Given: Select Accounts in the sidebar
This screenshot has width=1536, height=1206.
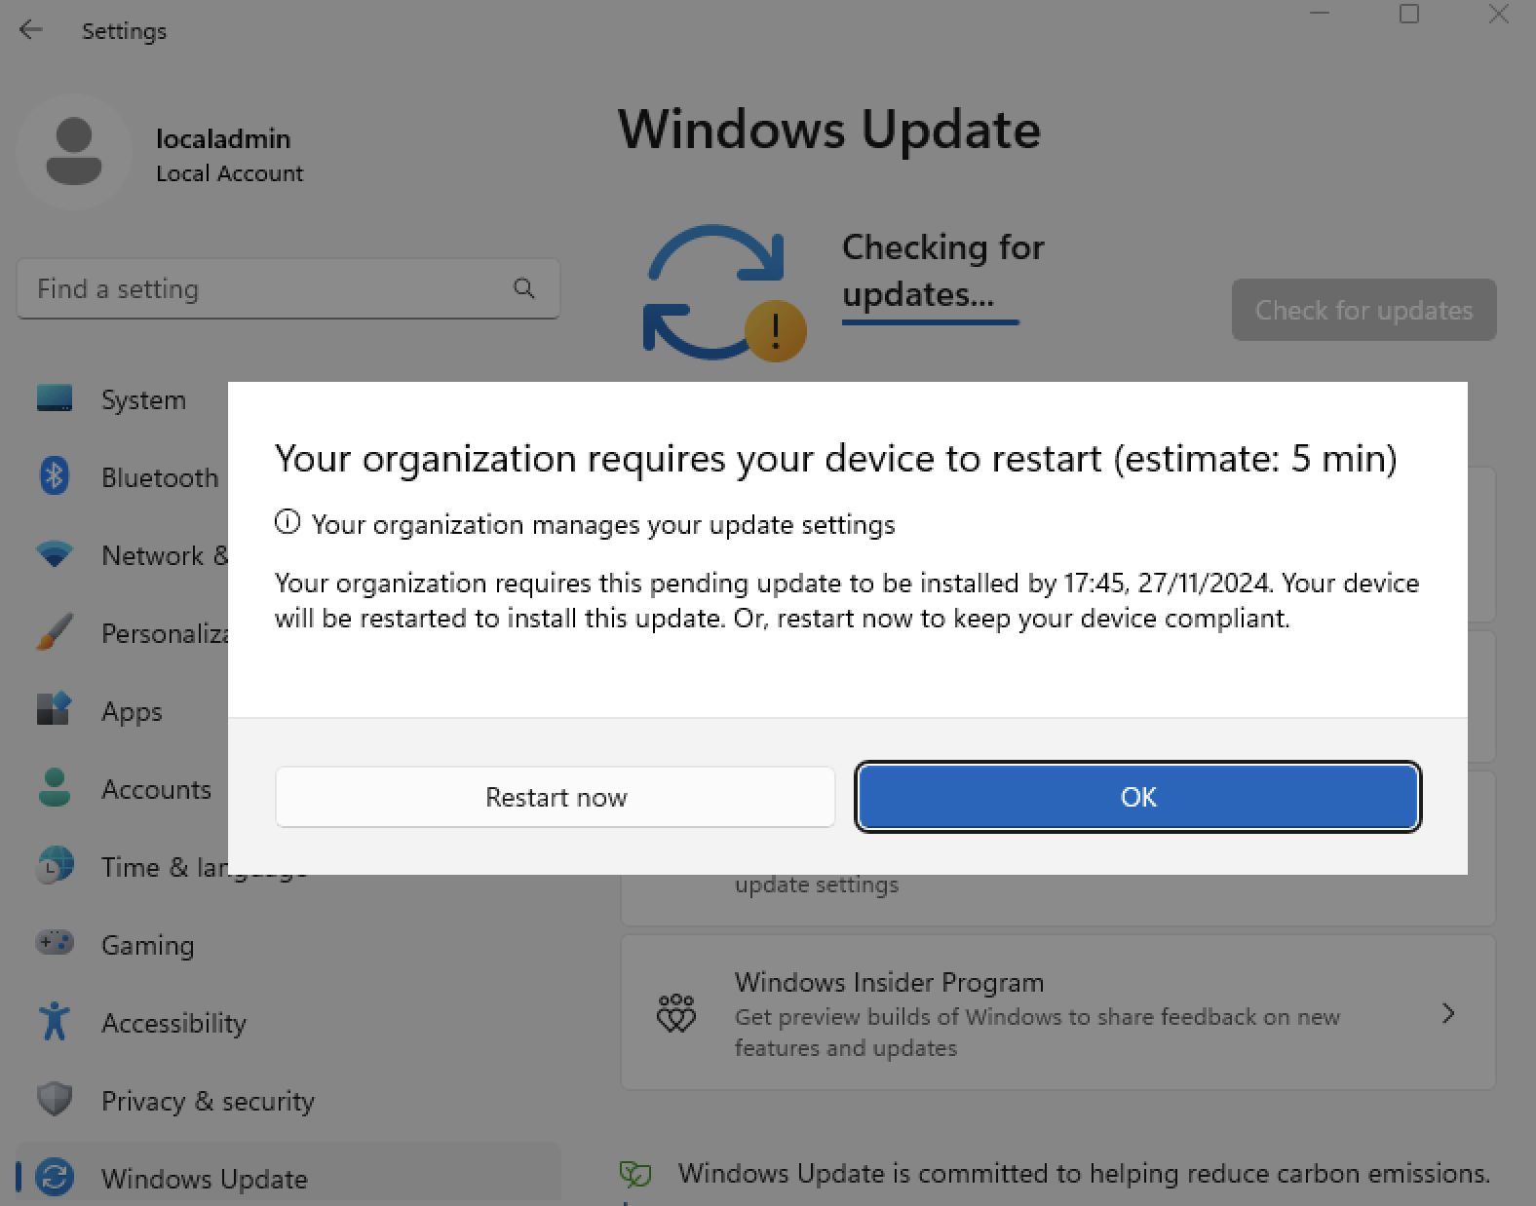Looking at the screenshot, I should 156,789.
